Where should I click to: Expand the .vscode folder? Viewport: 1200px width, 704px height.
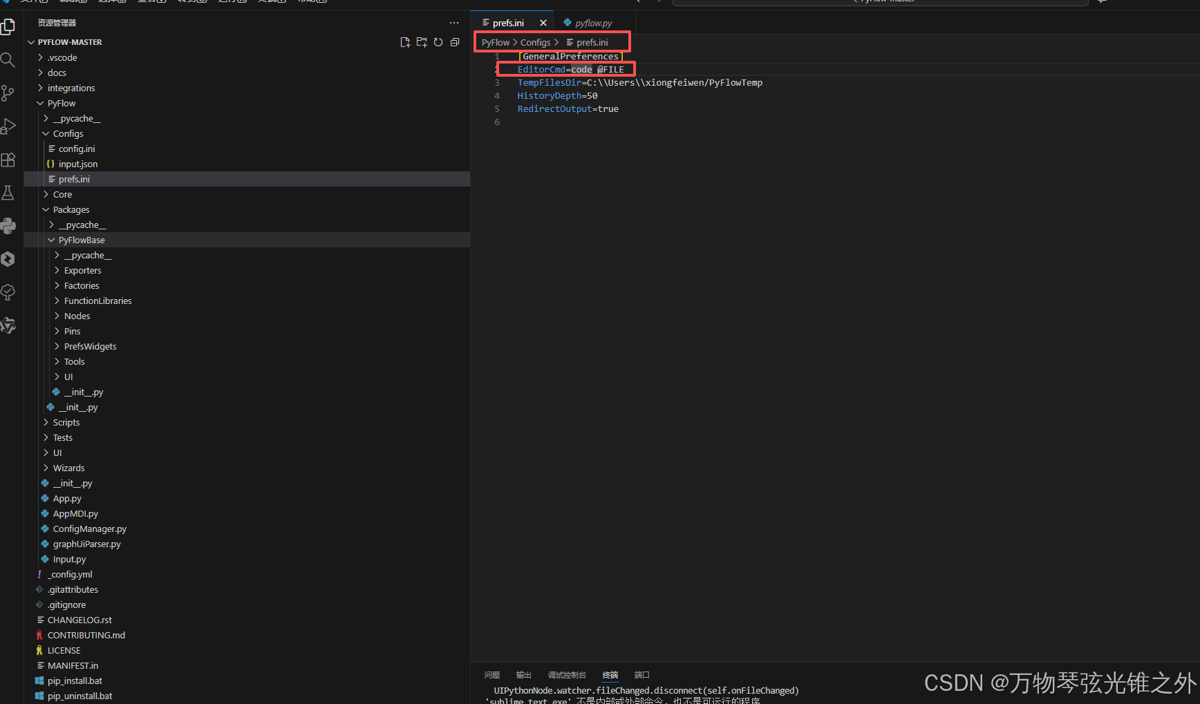pyautogui.click(x=62, y=57)
